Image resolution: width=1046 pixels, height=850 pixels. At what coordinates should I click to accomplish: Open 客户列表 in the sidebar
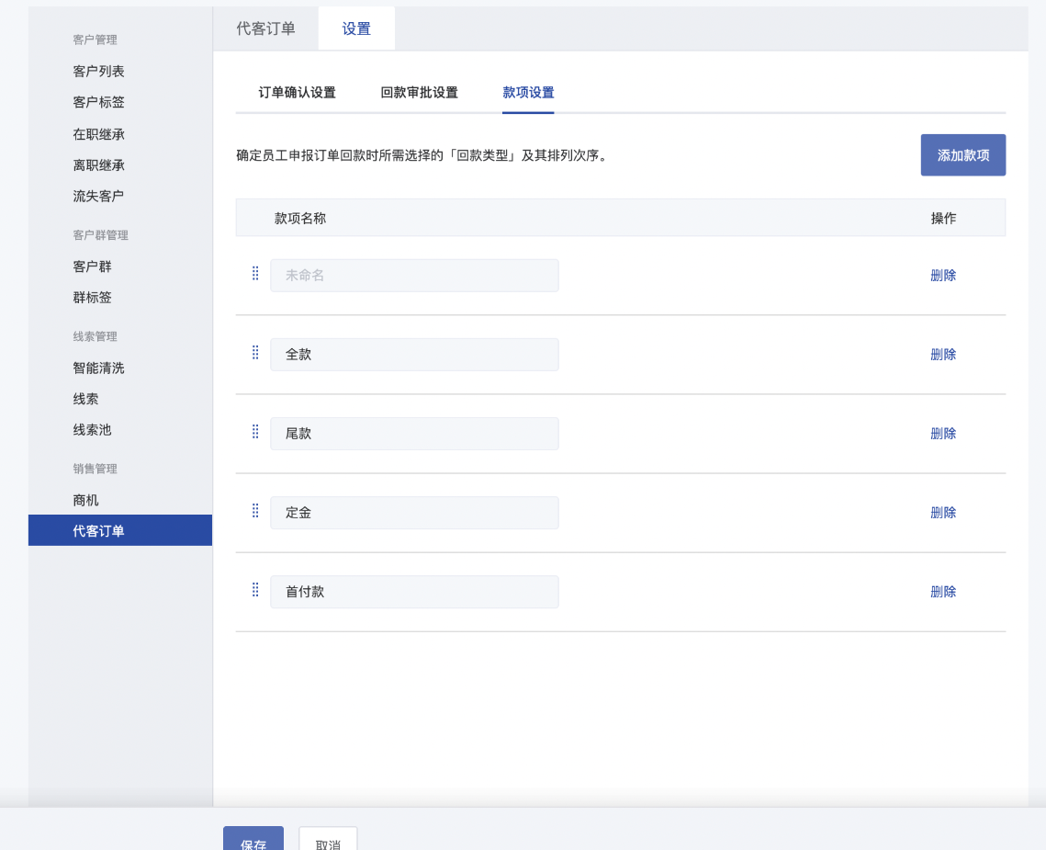pyautogui.click(x=99, y=72)
